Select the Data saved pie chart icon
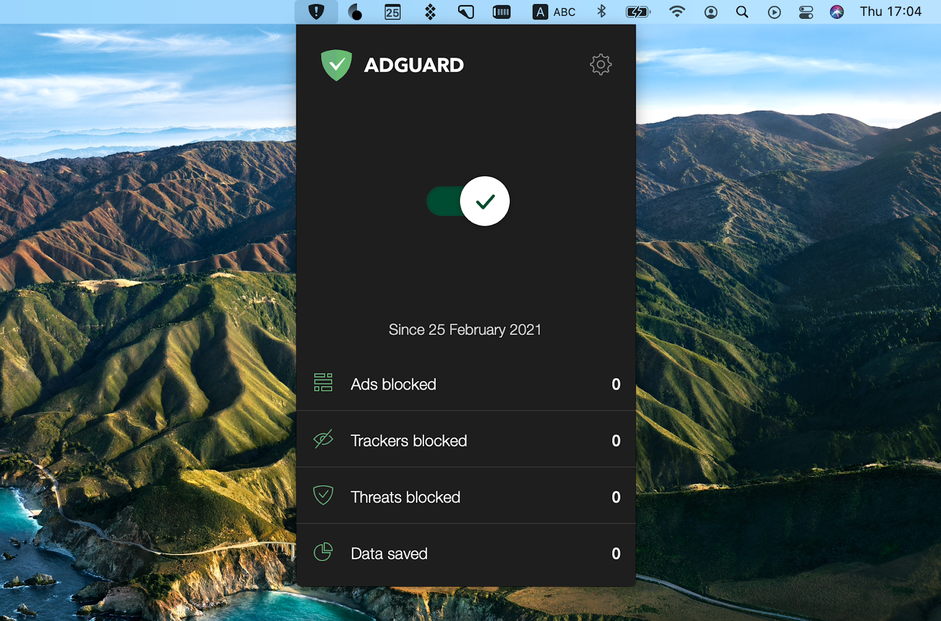The height and width of the screenshot is (621, 941). (323, 552)
